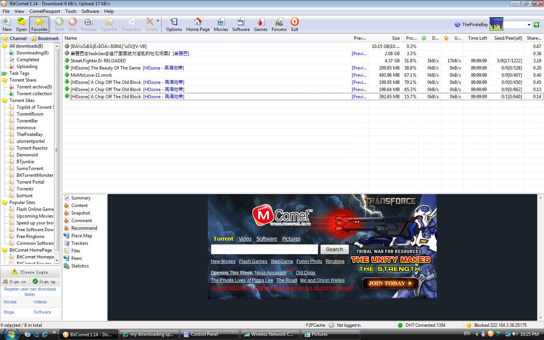This screenshot has height=340, width=544.
Task: Click the Sign up button
Action: (x=45, y=281)
